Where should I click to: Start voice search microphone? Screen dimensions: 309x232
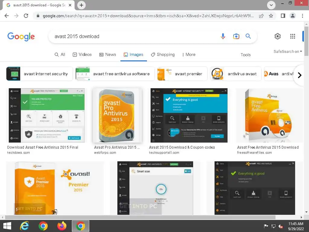click(223, 36)
